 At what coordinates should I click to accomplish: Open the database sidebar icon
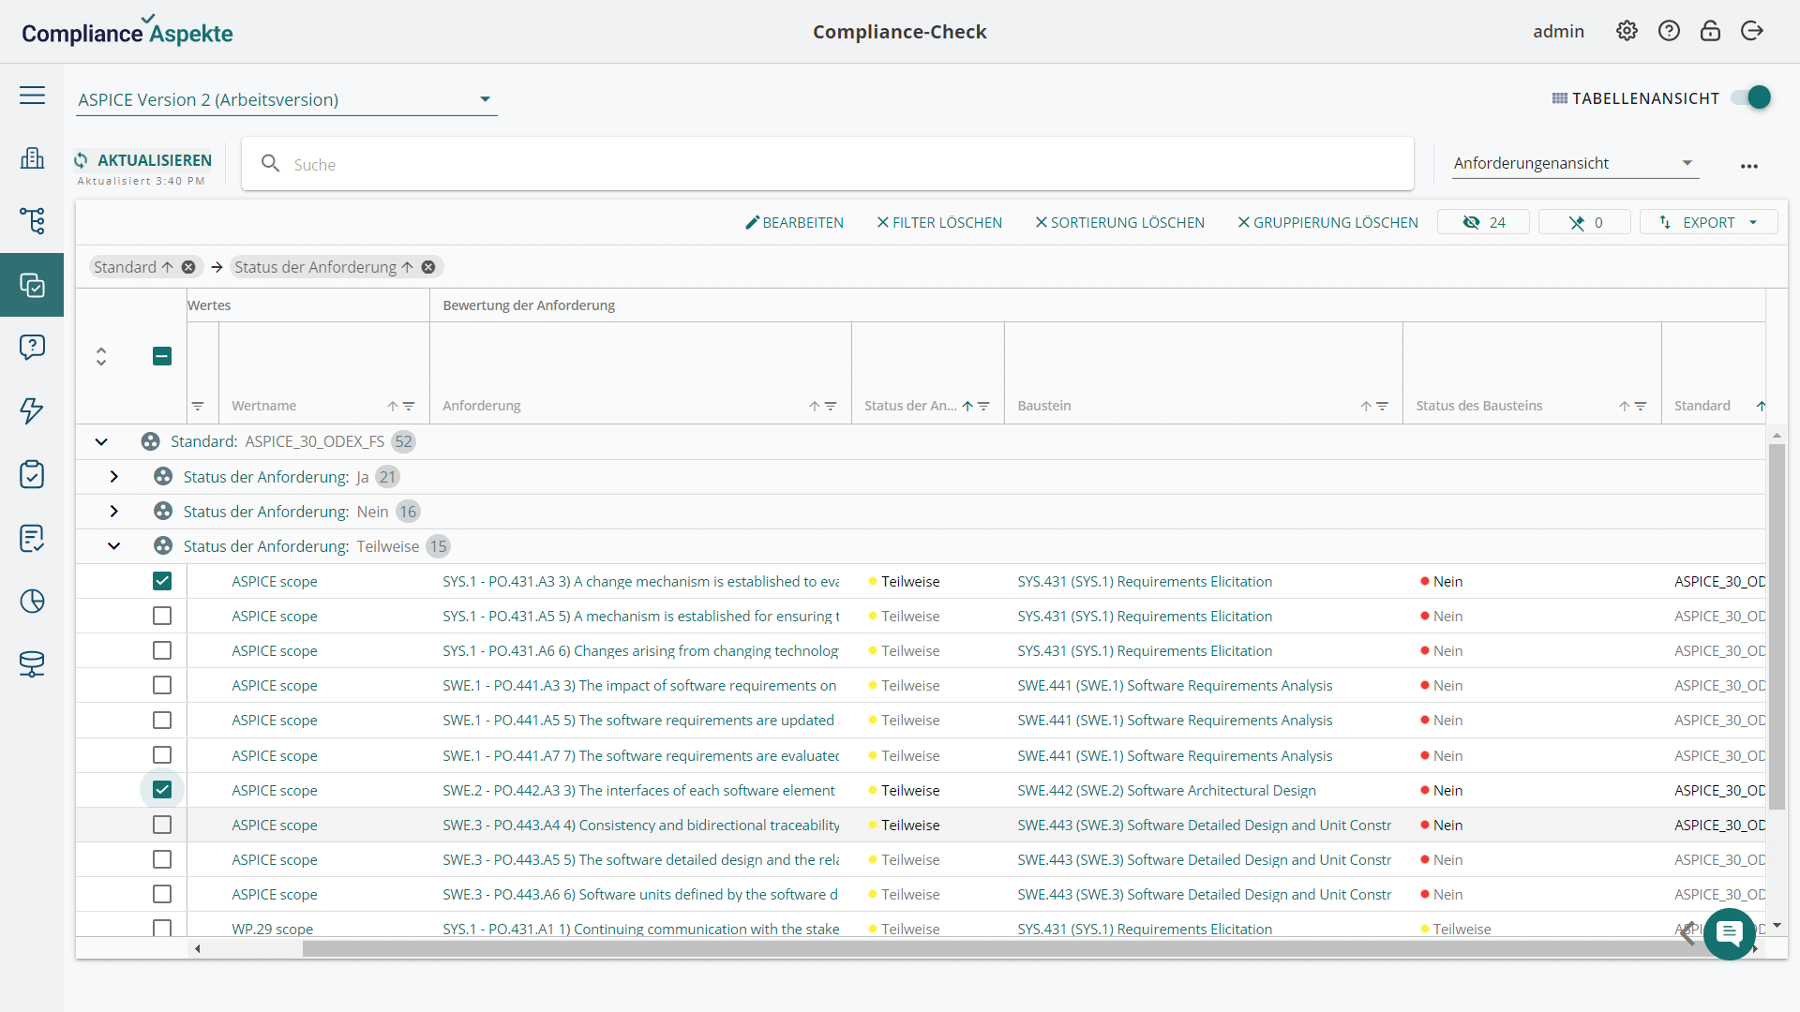pyautogui.click(x=32, y=663)
